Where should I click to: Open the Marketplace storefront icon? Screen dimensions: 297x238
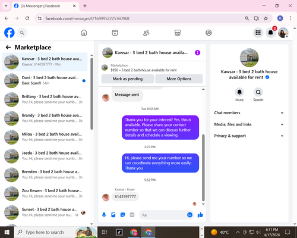[178, 33]
